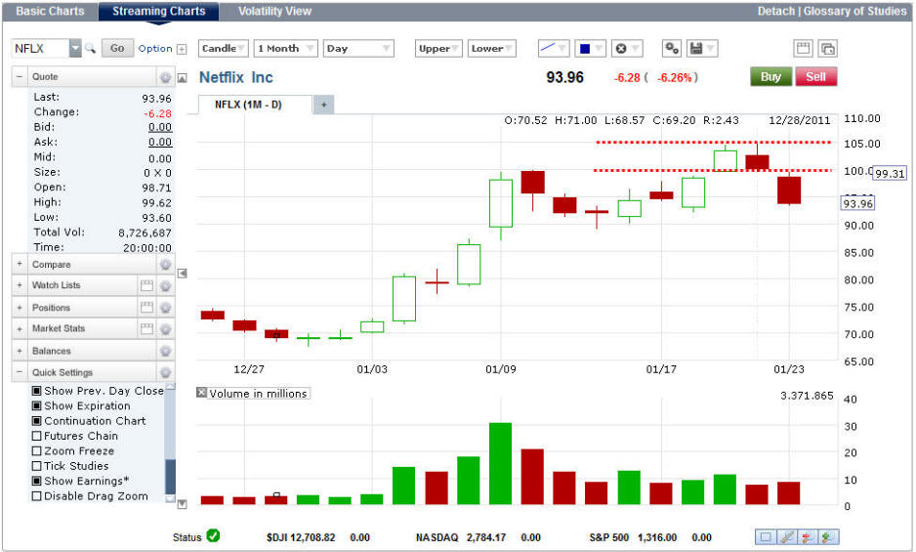Open the Glossary of Studies link
This screenshot has height=552, width=916.
click(x=854, y=11)
